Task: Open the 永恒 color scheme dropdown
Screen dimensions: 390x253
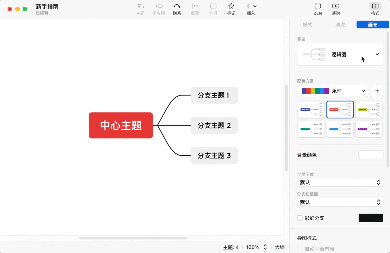Action: coord(332,91)
